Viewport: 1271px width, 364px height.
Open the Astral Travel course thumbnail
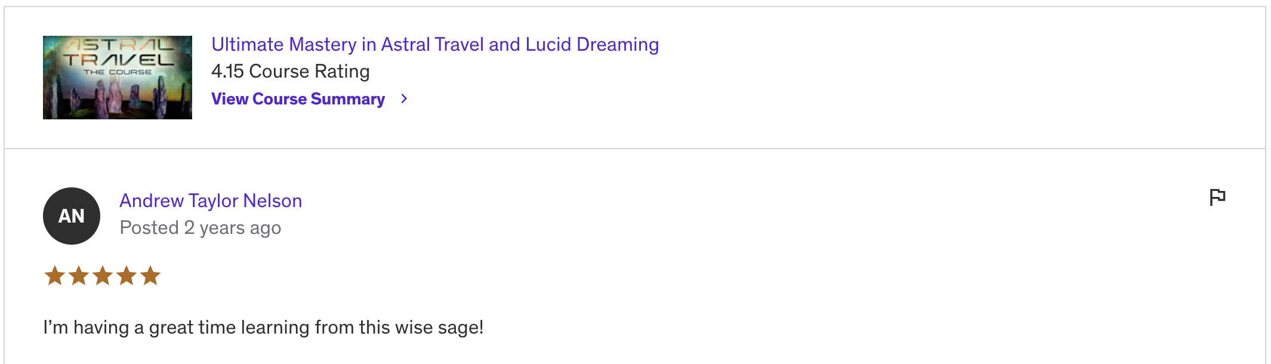point(118,78)
